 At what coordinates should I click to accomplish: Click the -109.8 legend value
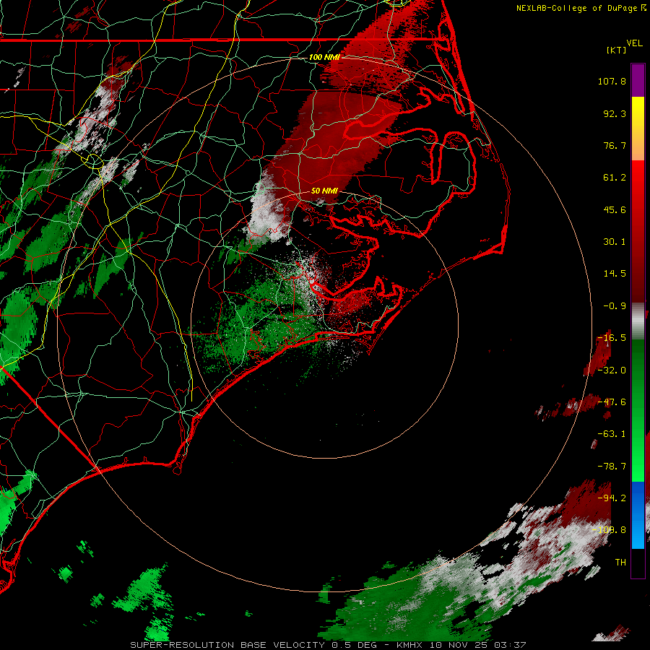tap(610, 530)
